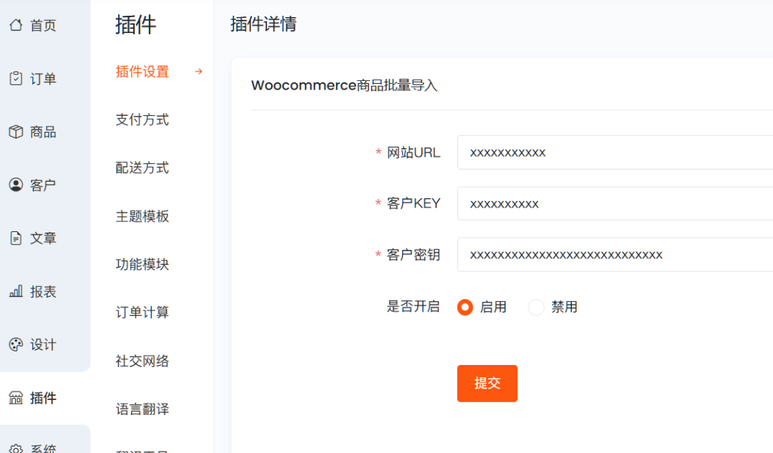Focus the 客户KEY text field
The width and height of the screenshot is (773, 453).
(x=614, y=204)
